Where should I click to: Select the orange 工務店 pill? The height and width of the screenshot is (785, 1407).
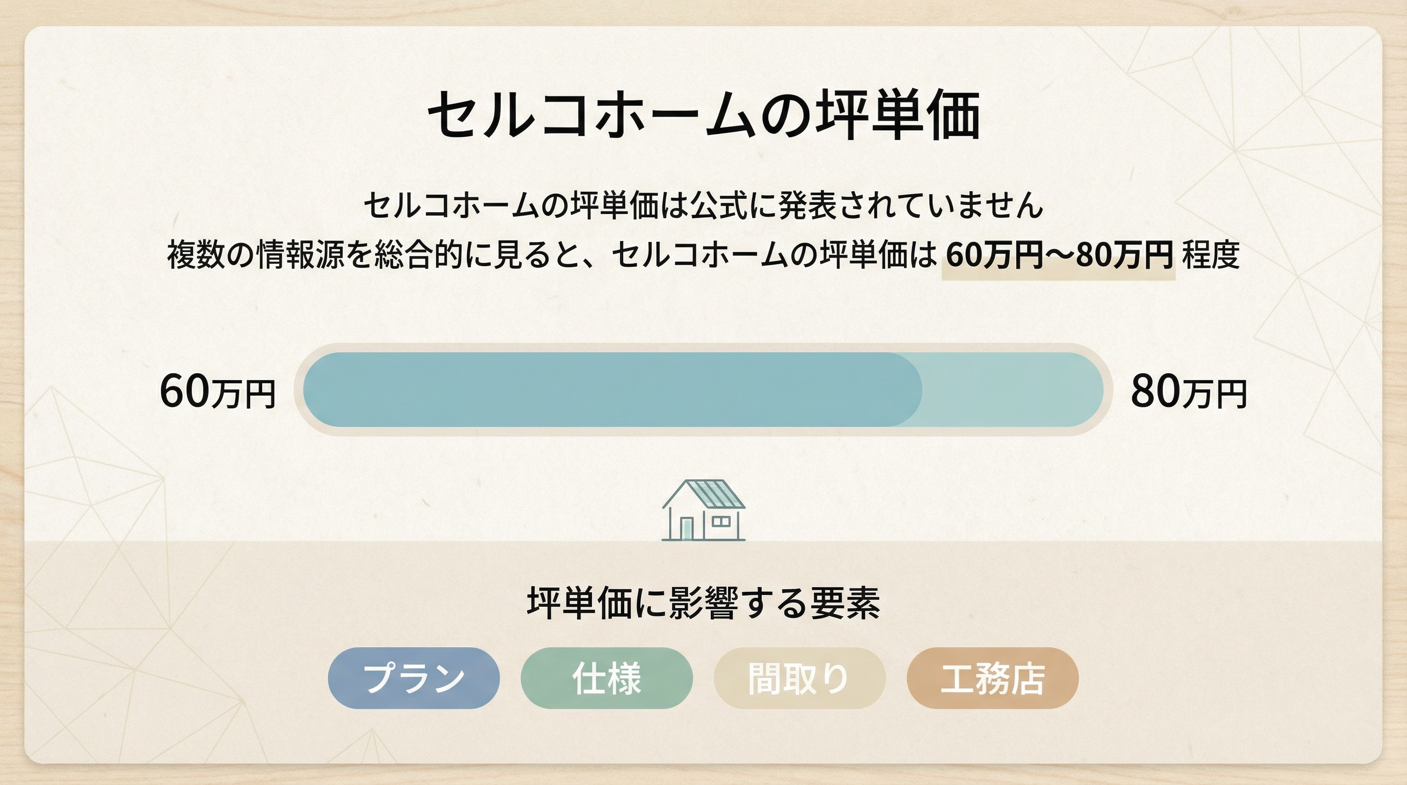tap(992, 679)
